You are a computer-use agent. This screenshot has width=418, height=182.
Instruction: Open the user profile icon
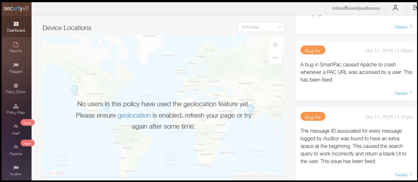(395, 8)
